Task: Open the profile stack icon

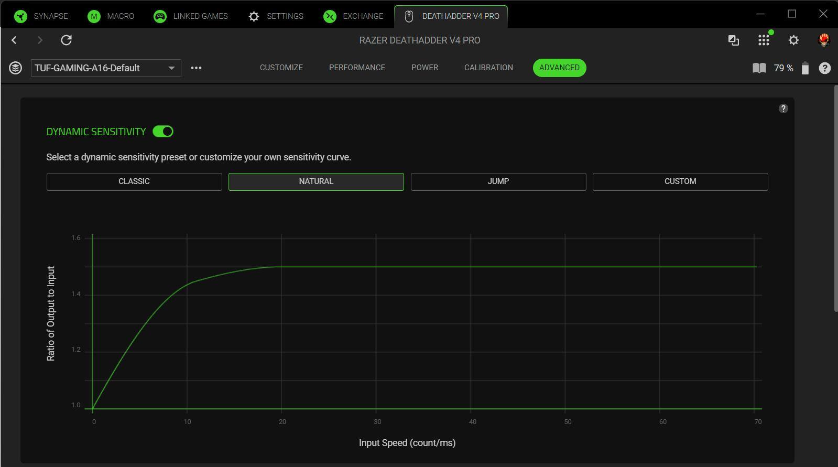Action: pyautogui.click(x=15, y=68)
